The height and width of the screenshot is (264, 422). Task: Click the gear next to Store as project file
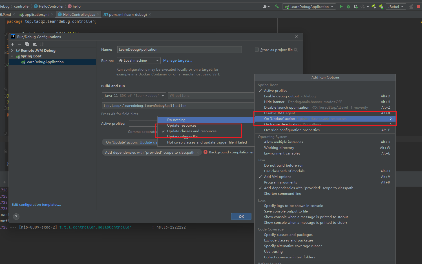[296, 50]
